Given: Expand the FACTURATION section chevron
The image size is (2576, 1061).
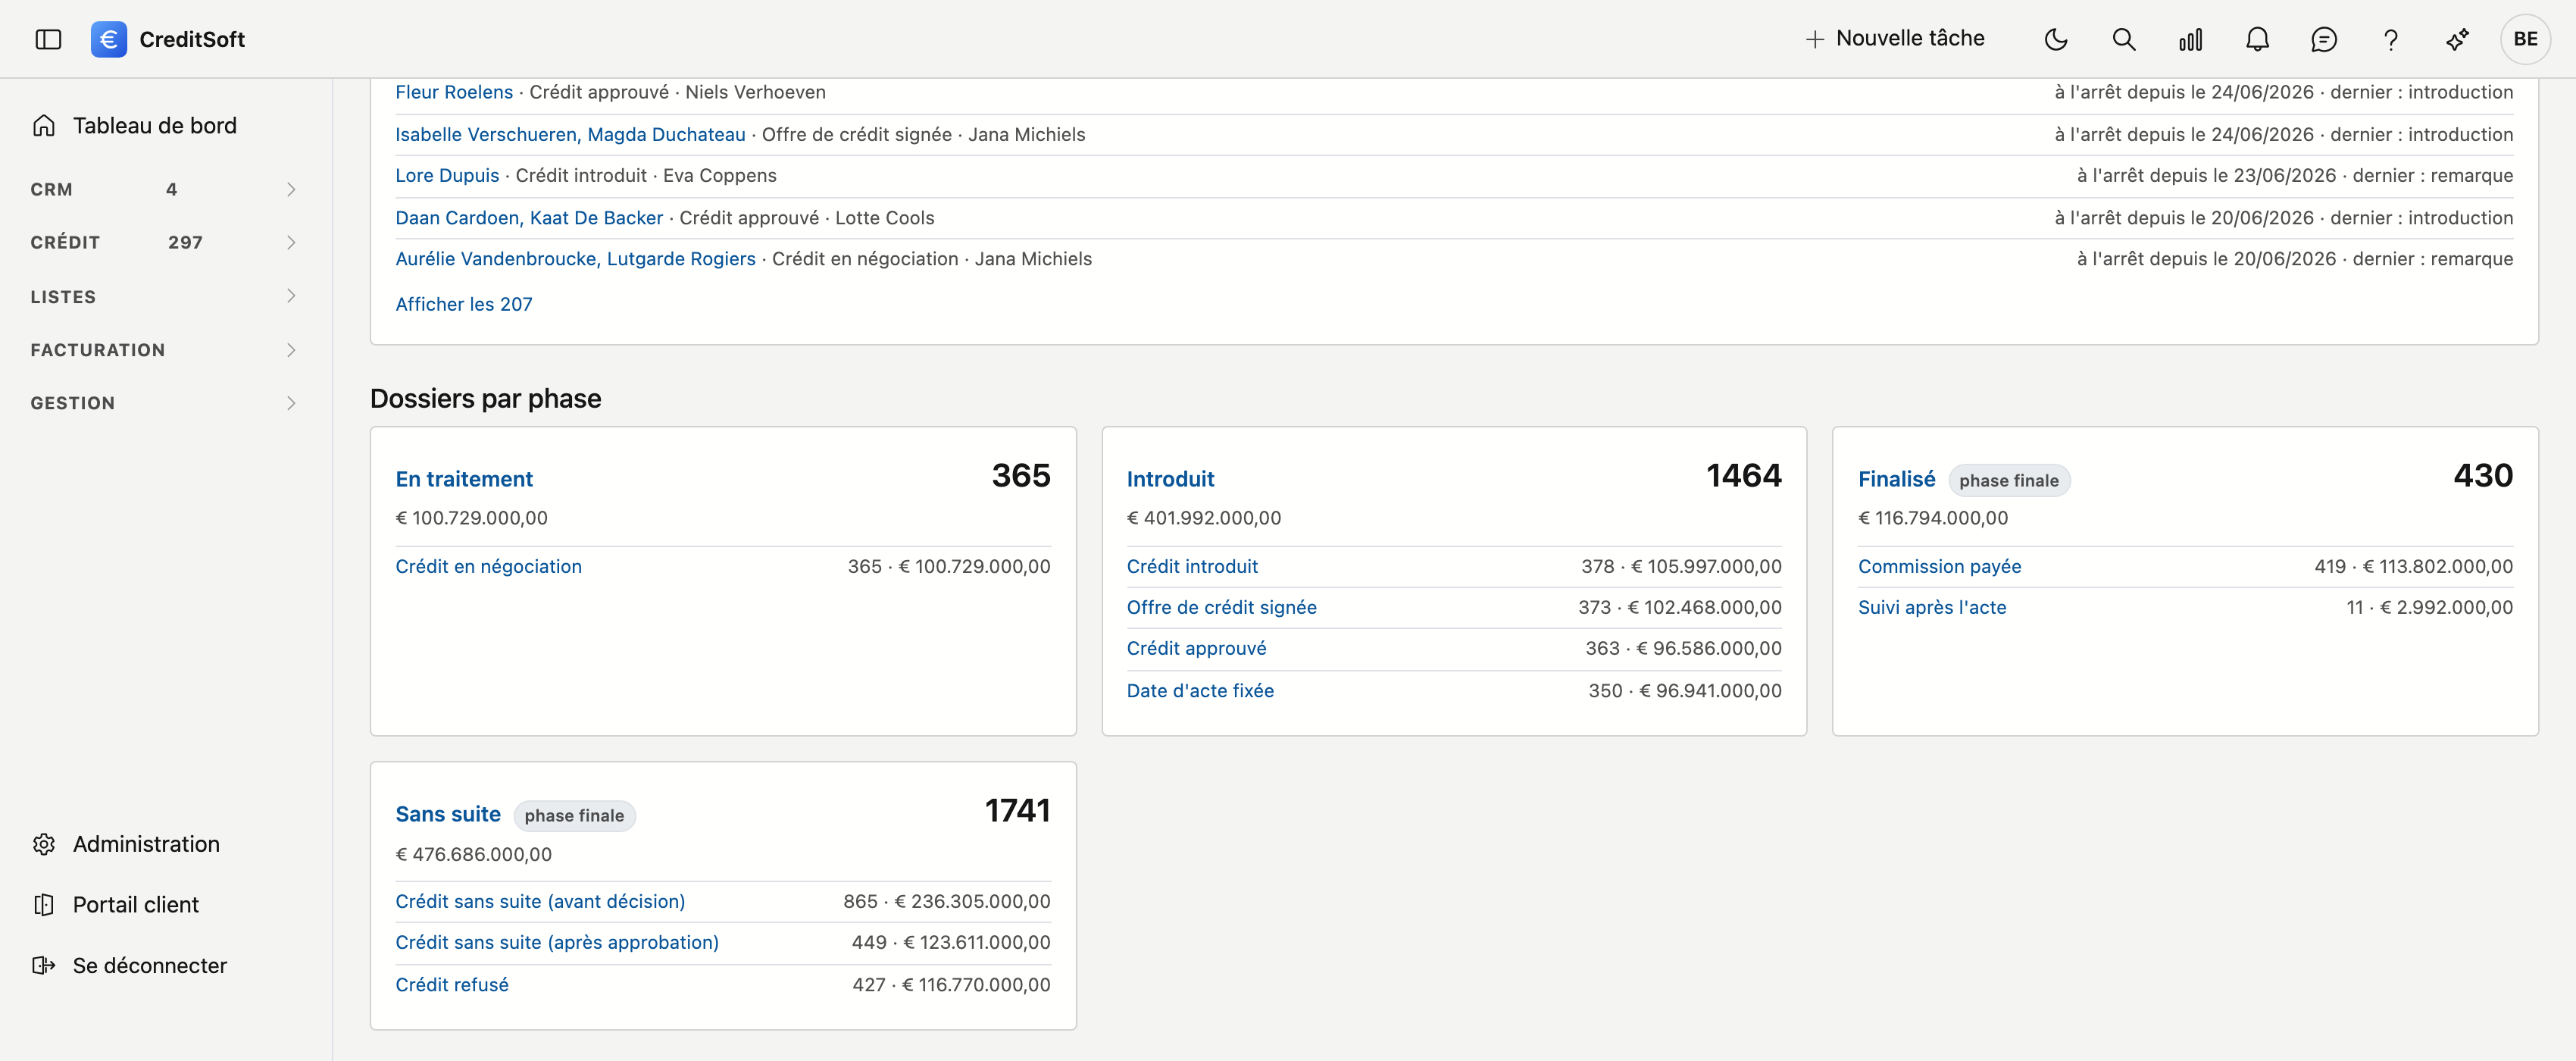Looking at the screenshot, I should point(291,350).
